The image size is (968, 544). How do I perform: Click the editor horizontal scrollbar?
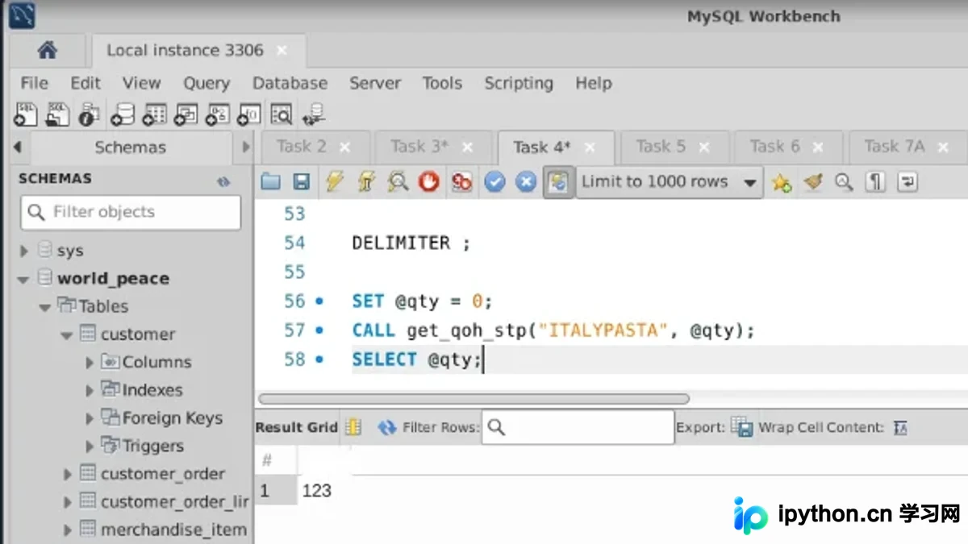coord(474,399)
